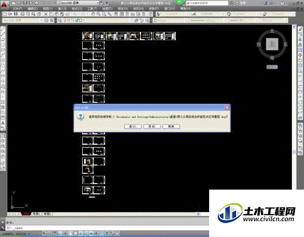The width and height of the screenshot is (304, 237).
Task: Expand the lineweight control dropdown
Action: click(x=256, y=21)
